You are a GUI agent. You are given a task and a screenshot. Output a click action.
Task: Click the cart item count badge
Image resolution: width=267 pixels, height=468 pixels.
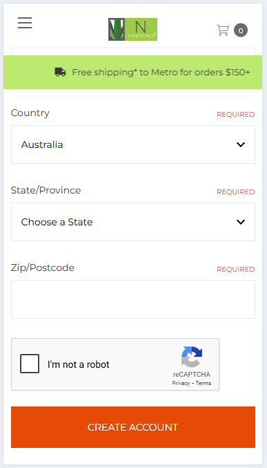(x=241, y=30)
